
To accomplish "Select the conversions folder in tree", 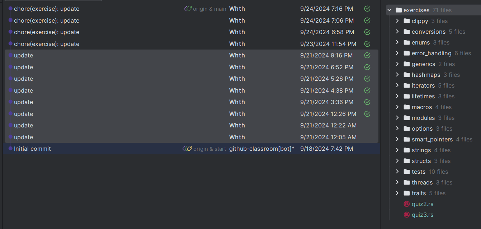I will [428, 32].
